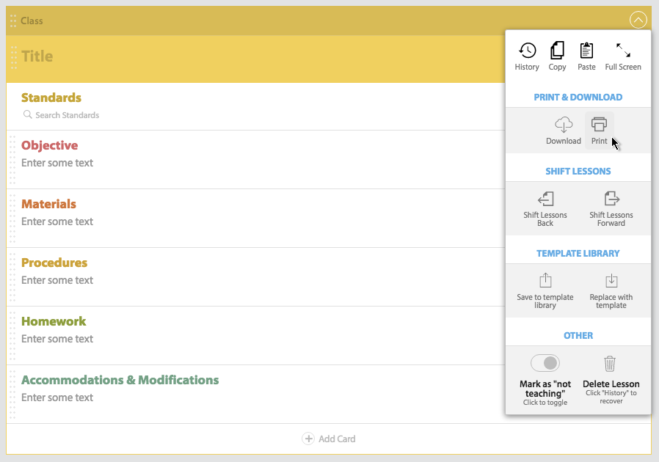The height and width of the screenshot is (462, 659).
Task: Click Replace with template
Action: click(x=611, y=291)
